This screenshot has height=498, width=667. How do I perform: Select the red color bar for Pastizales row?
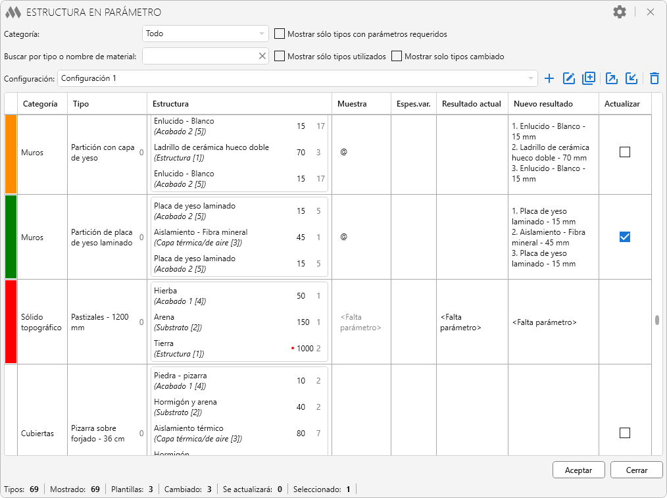(x=11, y=322)
